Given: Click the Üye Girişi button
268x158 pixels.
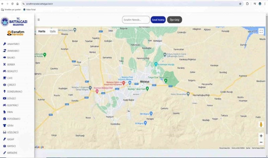Looking at the screenshot, I should click(174, 20).
